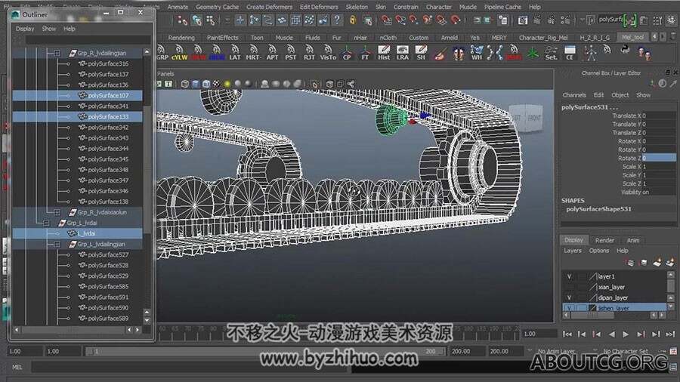Click the range slider bar
680x382 pixels.
[x=265, y=351]
